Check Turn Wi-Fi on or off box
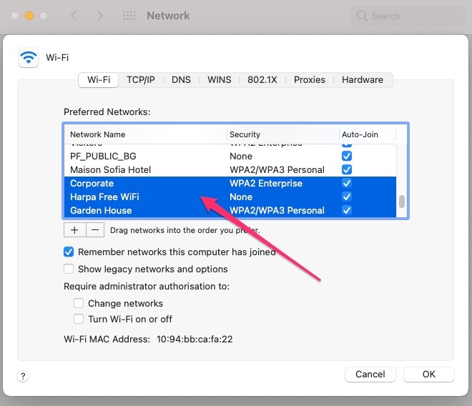 pyautogui.click(x=79, y=319)
